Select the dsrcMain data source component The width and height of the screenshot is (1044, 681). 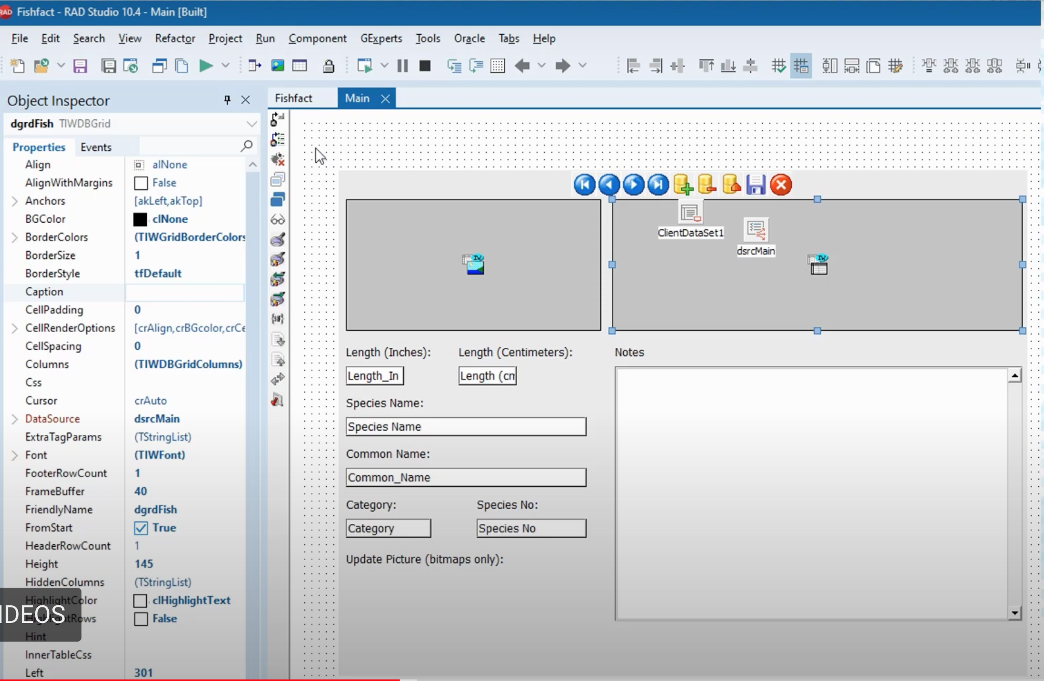coord(756,230)
